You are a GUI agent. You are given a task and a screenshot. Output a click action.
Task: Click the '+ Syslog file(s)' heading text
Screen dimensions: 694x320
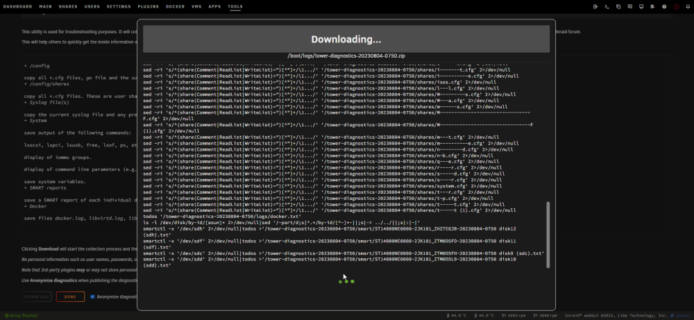tap(46, 102)
